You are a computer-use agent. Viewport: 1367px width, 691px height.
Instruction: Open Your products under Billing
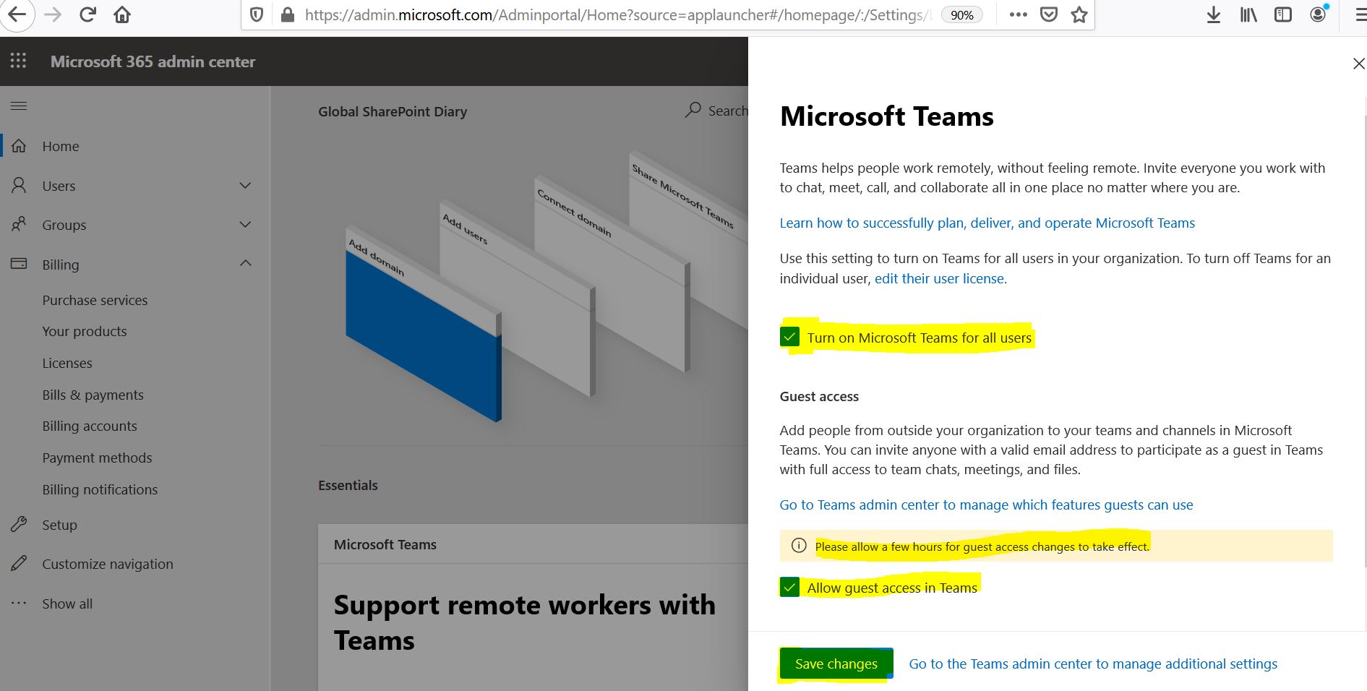(85, 331)
